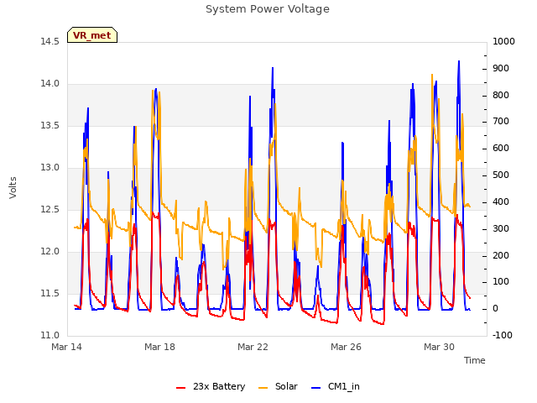Click the 400 right axis value
The height and width of the screenshot is (403, 537).
(501, 201)
